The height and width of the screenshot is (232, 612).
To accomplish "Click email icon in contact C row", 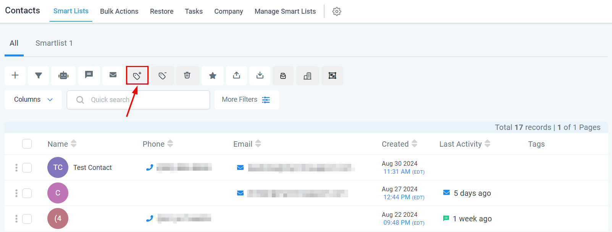I will click(240, 193).
